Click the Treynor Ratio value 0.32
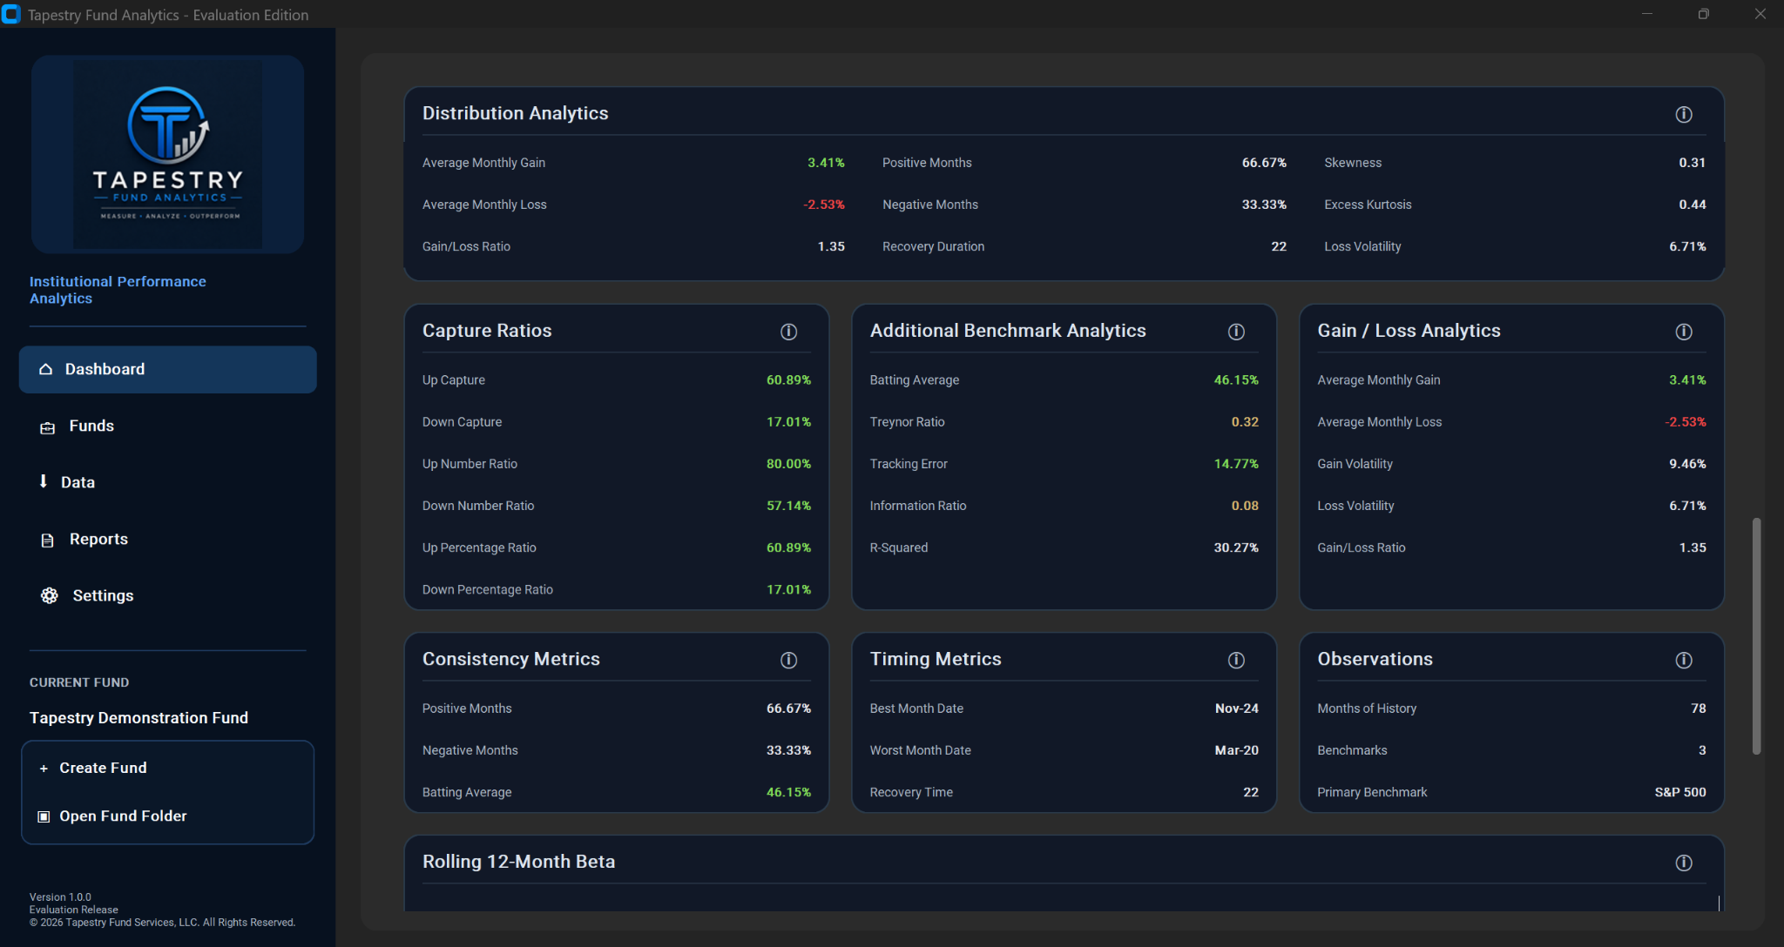The height and width of the screenshot is (947, 1784). click(x=1245, y=422)
